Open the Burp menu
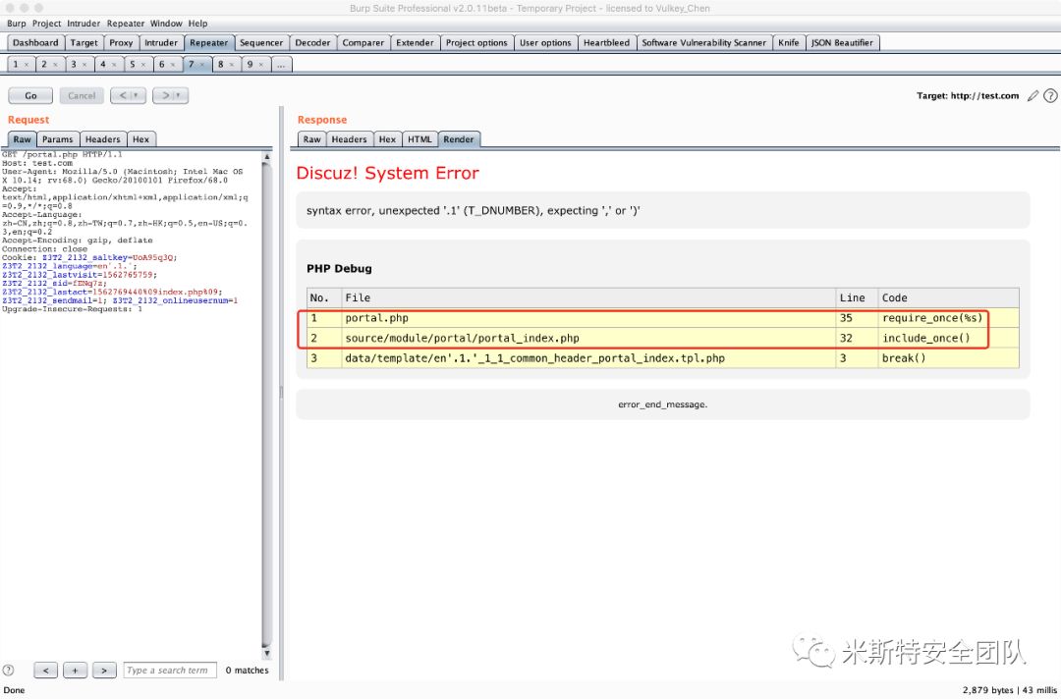Image resolution: width=1061 pixels, height=699 pixels. click(17, 23)
